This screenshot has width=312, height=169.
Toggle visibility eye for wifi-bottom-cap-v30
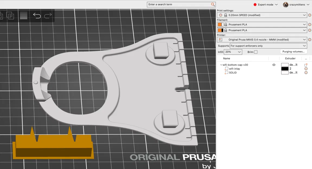[x=274, y=65]
